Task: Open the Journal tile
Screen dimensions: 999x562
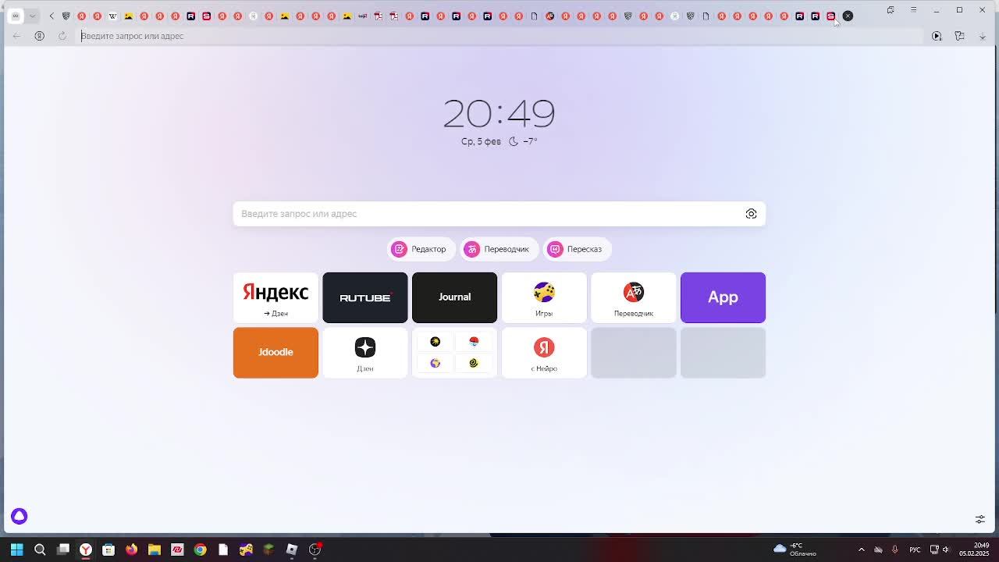Action: tap(454, 297)
